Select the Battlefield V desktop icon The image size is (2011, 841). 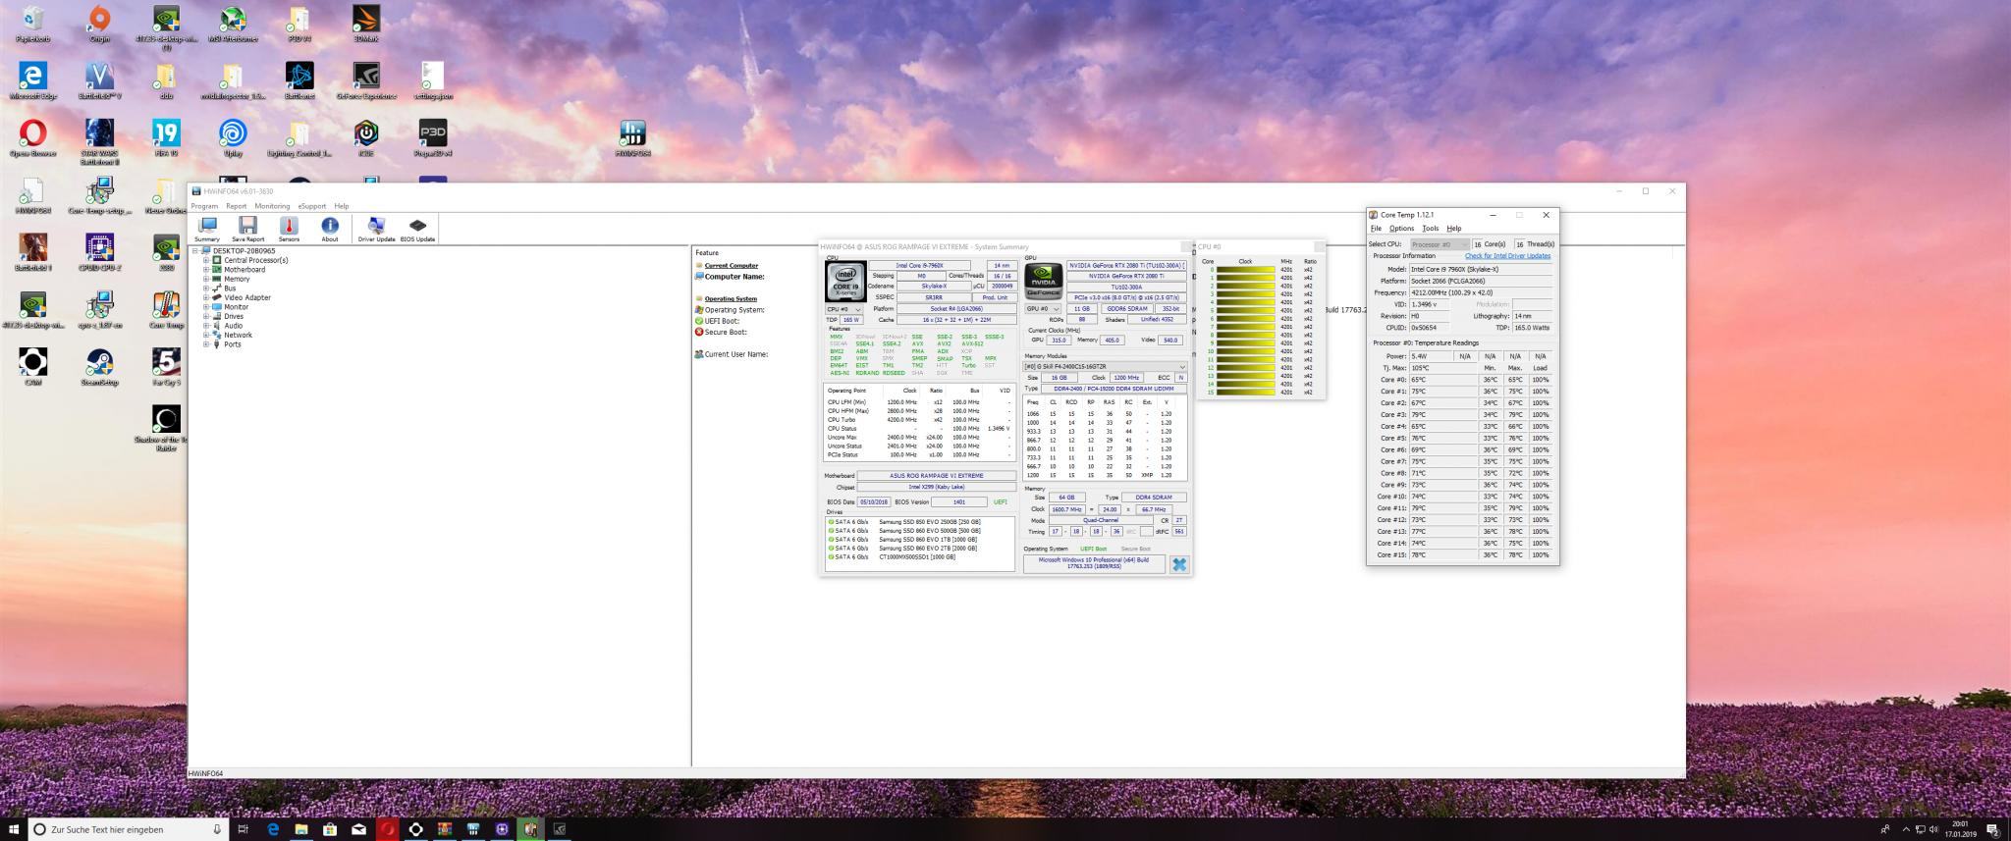(99, 81)
